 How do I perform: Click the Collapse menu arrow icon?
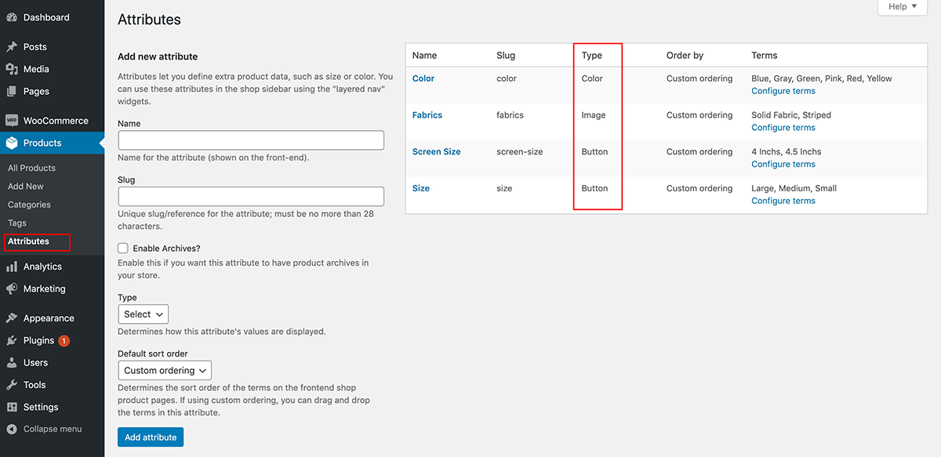click(x=12, y=429)
